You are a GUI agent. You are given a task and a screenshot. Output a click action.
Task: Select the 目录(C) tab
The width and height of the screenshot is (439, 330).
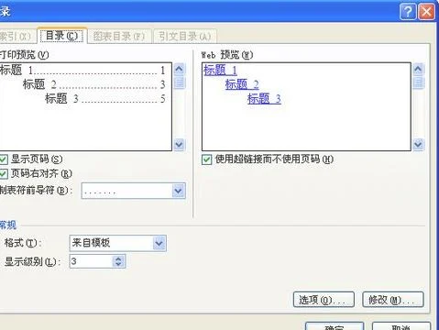click(x=61, y=36)
